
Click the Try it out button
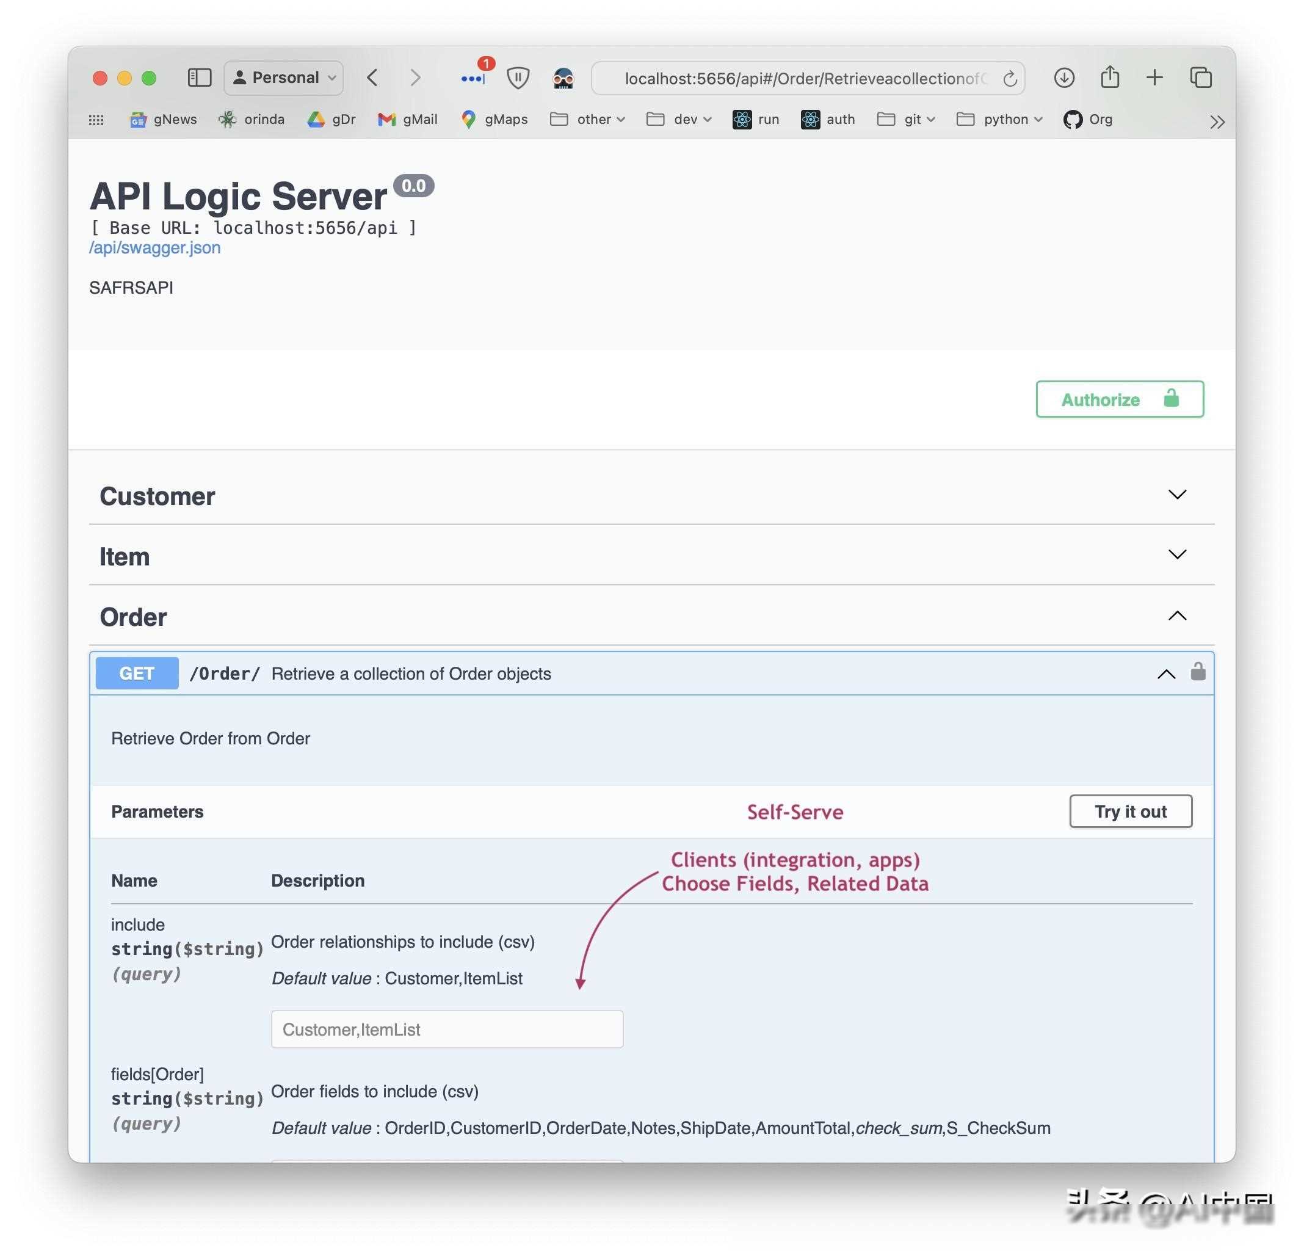coord(1131,811)
